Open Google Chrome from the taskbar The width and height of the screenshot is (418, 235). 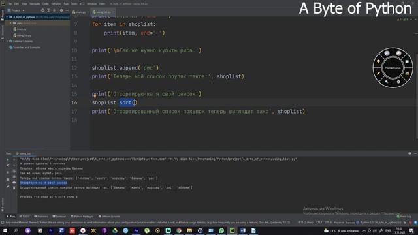pyautogui.click(x=179, y=230)
